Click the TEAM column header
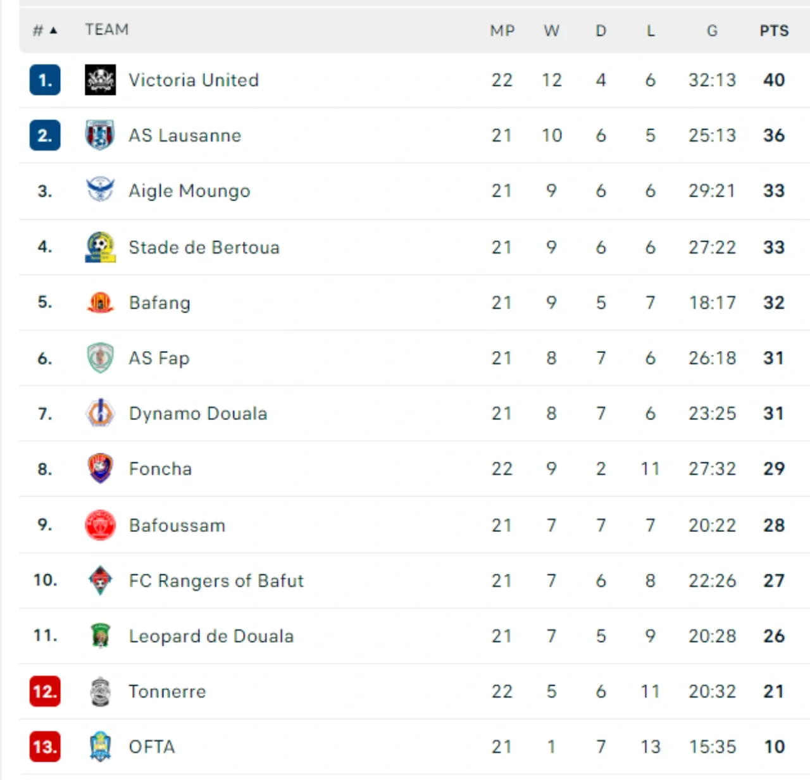 107,30
